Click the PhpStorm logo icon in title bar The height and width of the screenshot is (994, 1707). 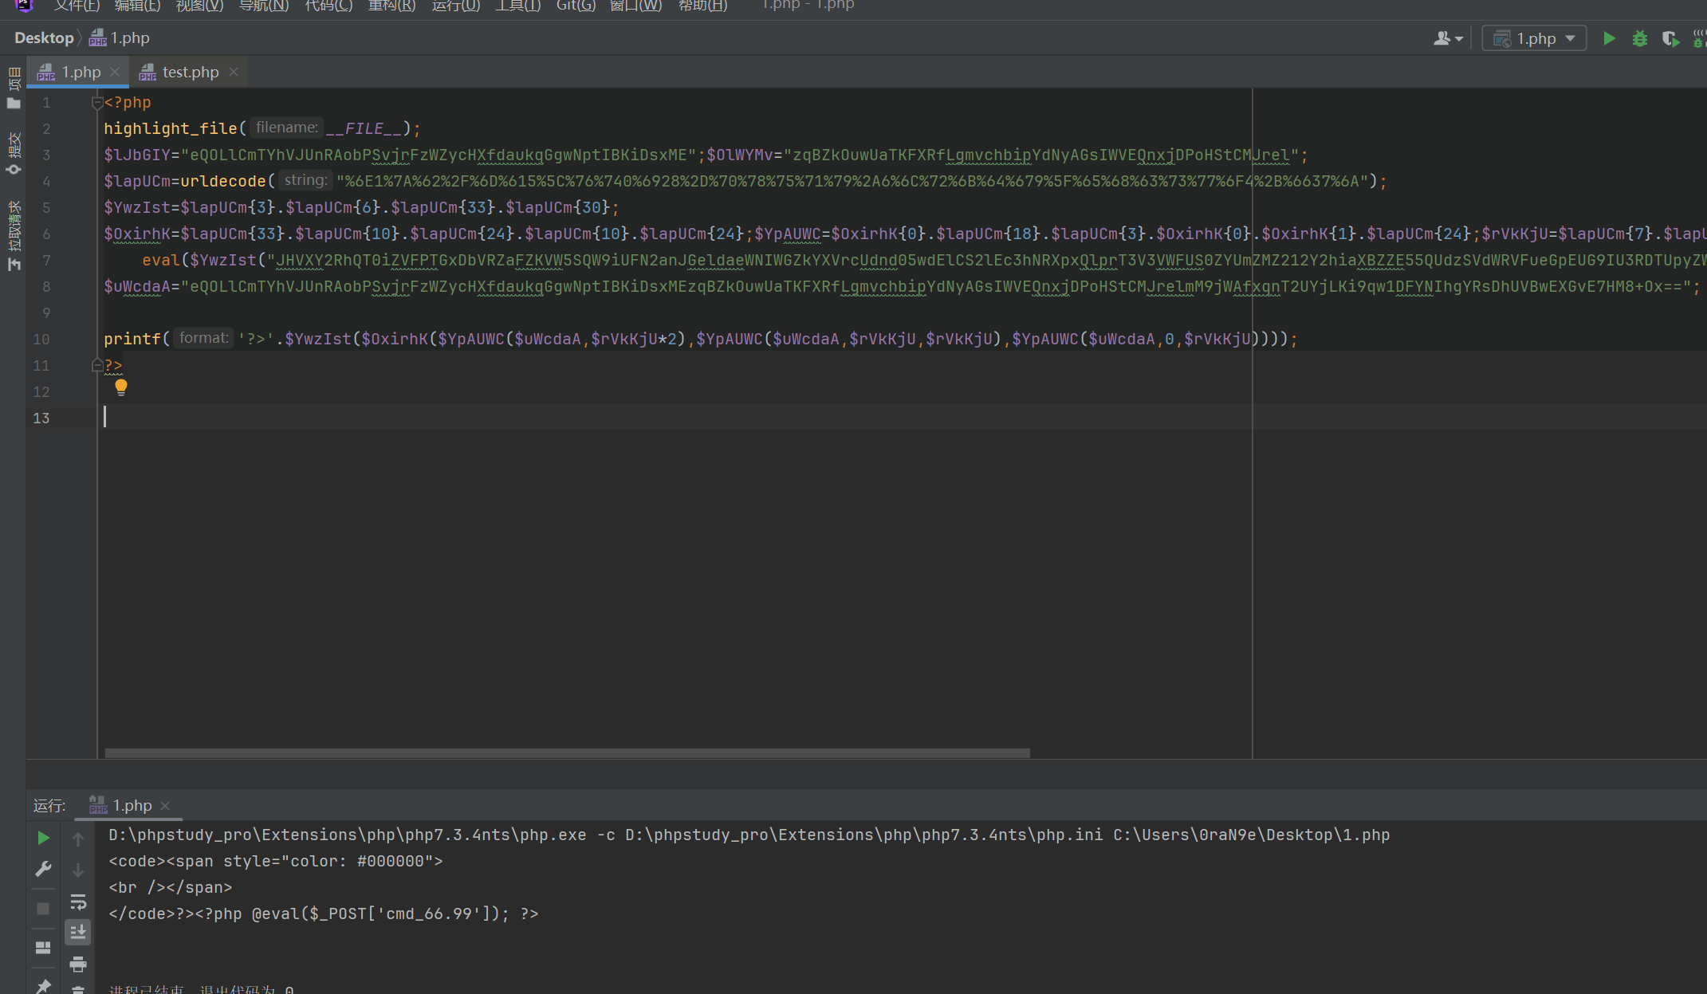click(x=24, y=5)
